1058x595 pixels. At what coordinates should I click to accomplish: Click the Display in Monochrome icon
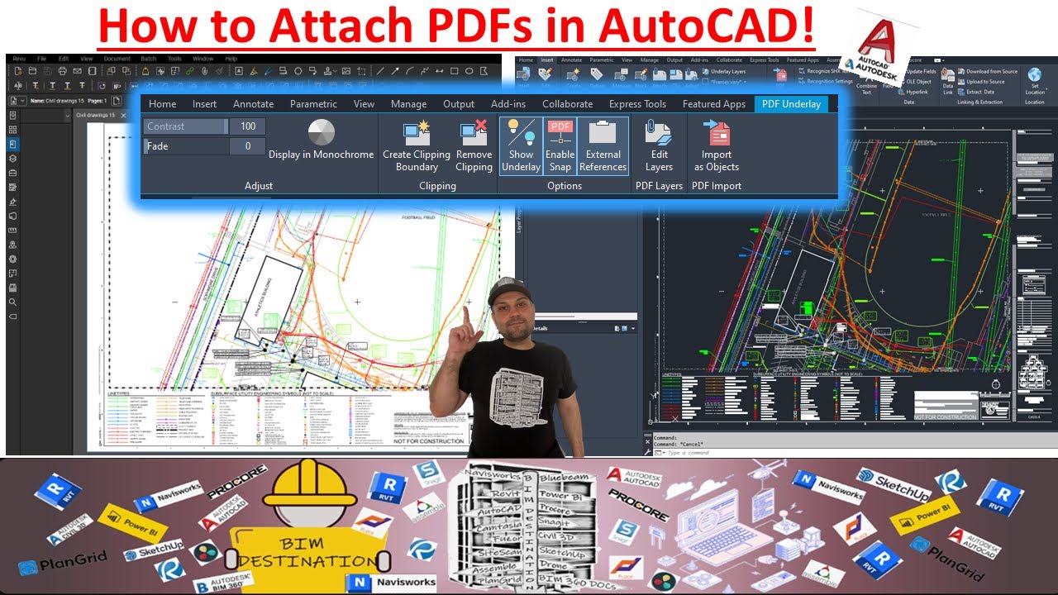pyautogui.click(x=322, y=132)
